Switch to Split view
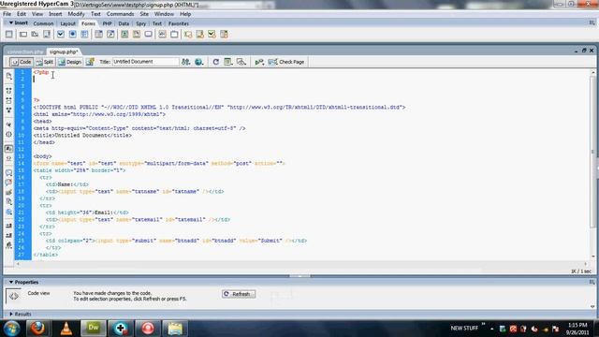The image size is (599, 337). (x=45, y=62)
